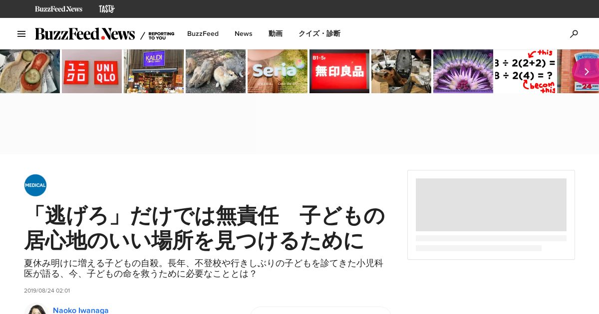Screen dimensions: 599x314
Task: Click the BuzzFeed News main logo
Action: pyautogui.click(x=85, y=34)
